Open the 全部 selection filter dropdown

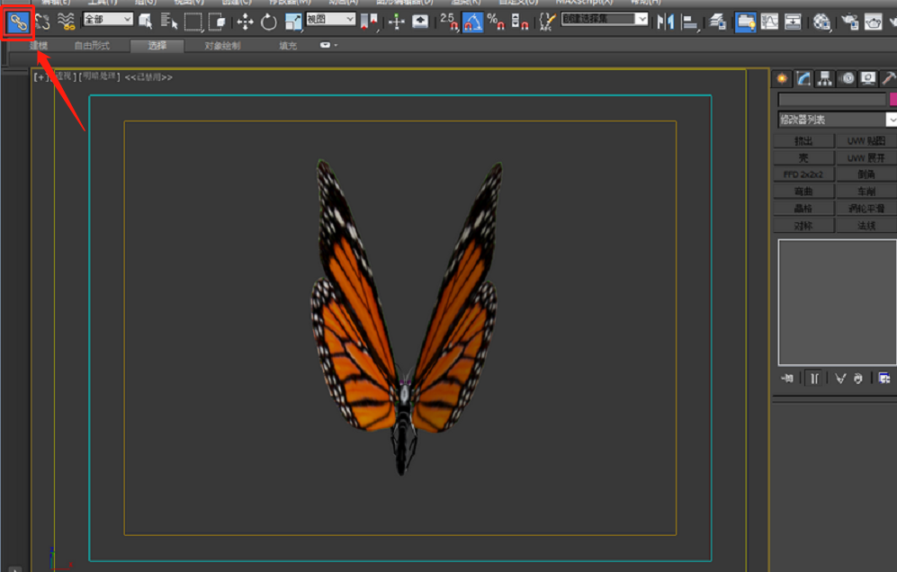(x=108, y=20)
